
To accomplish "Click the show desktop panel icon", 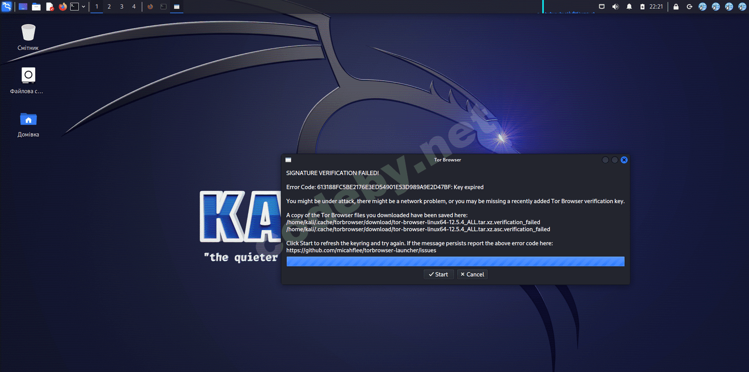I will 23,7.
